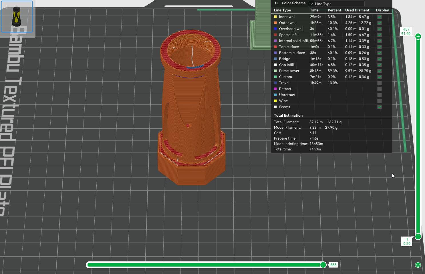Enable the Travel display checkbox
Viewport: 425px width, 274px height.
(380, 83)
